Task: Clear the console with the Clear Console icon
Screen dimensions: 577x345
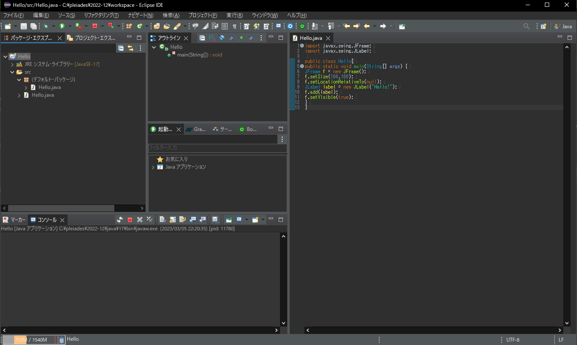Action: point(162,219)
